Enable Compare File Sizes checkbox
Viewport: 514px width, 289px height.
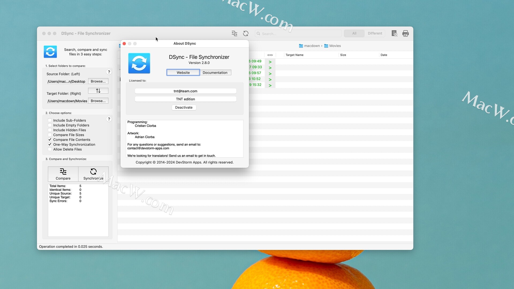point(50,135)
